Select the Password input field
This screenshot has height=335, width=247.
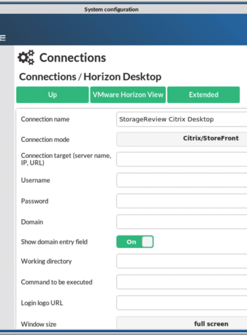[x=182, y=201]
